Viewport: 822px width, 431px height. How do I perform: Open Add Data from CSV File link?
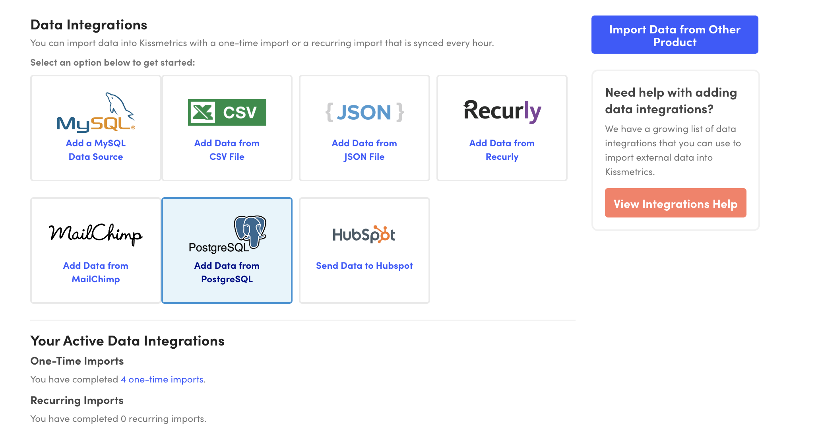pyautogui.click(x=227, y=149)
